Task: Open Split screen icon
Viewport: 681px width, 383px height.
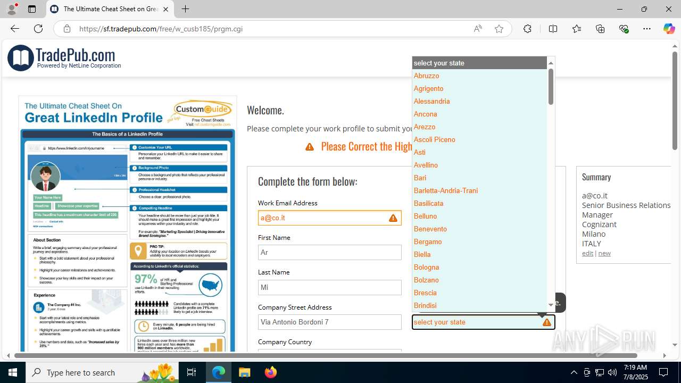Action: coord(553,29)
